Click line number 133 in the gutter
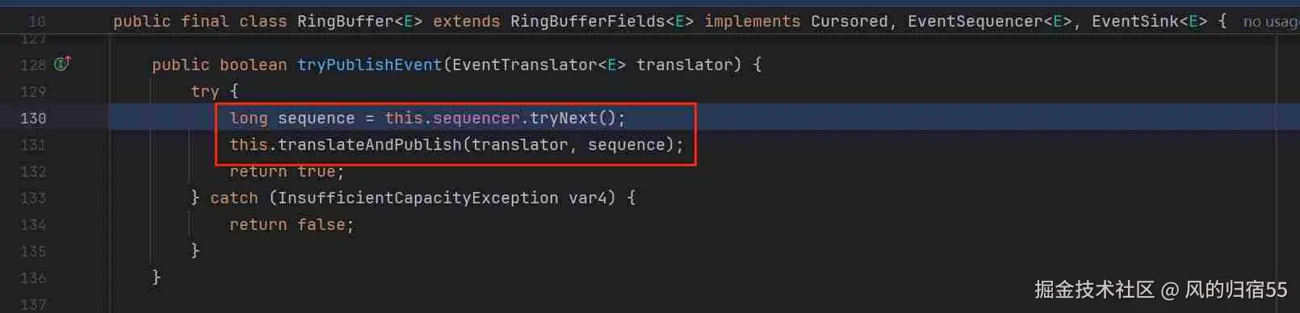This screenshot has width=1300, height=313. coord(33,198)
